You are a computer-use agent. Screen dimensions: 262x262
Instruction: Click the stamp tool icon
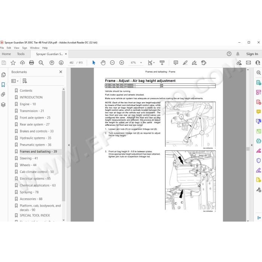click(x=204, y=63)
